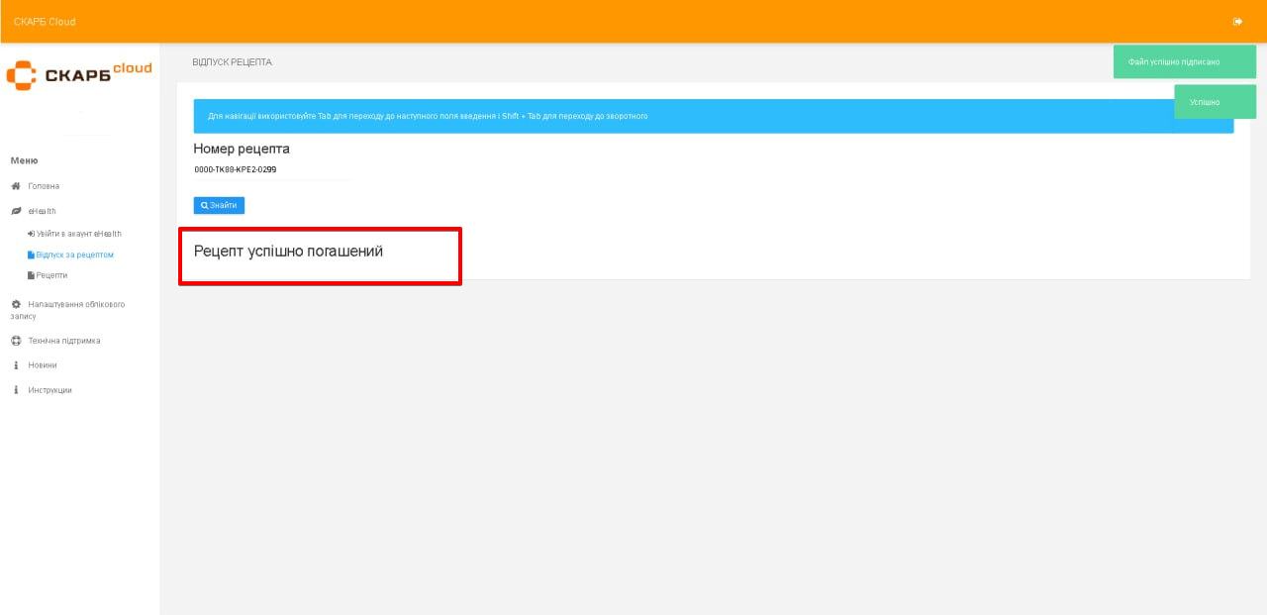Screen dimensions: 1267x615
Task: Click the orange СКАРБ cloud logo
Action: click(79, 74)
